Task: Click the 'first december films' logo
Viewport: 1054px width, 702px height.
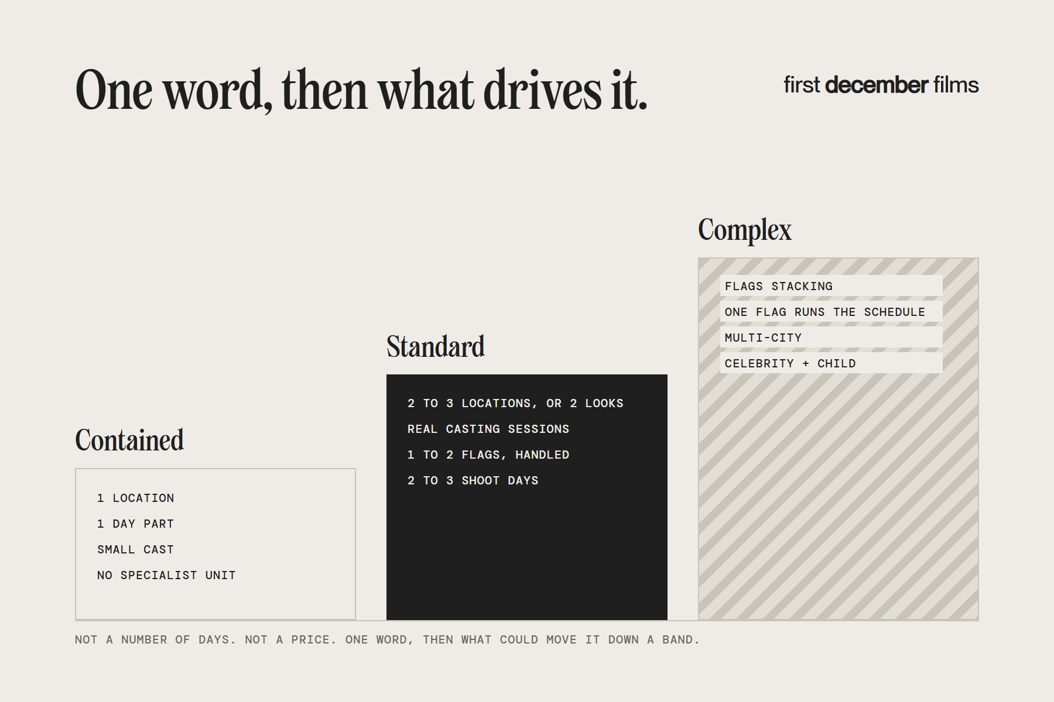Action: click(x=881, y=85)
